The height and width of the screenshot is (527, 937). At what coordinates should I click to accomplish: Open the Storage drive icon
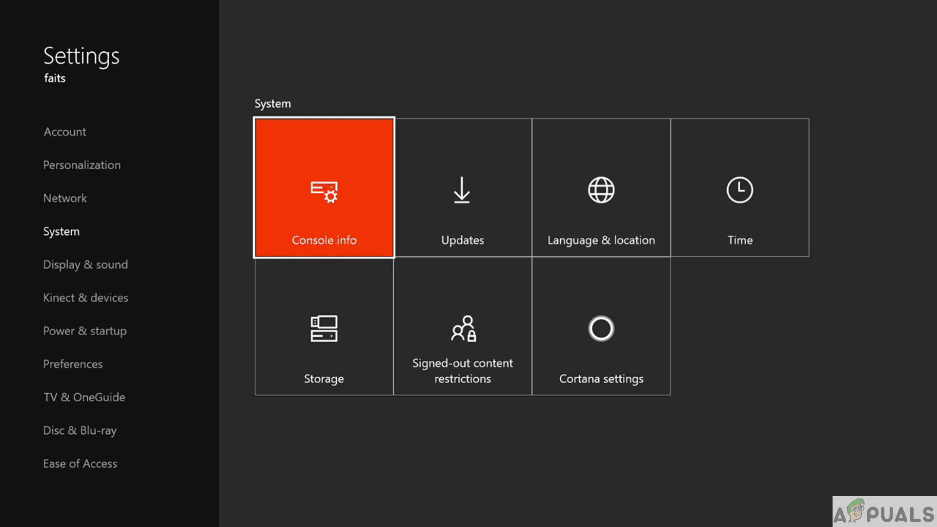click(x=324, y=328)
